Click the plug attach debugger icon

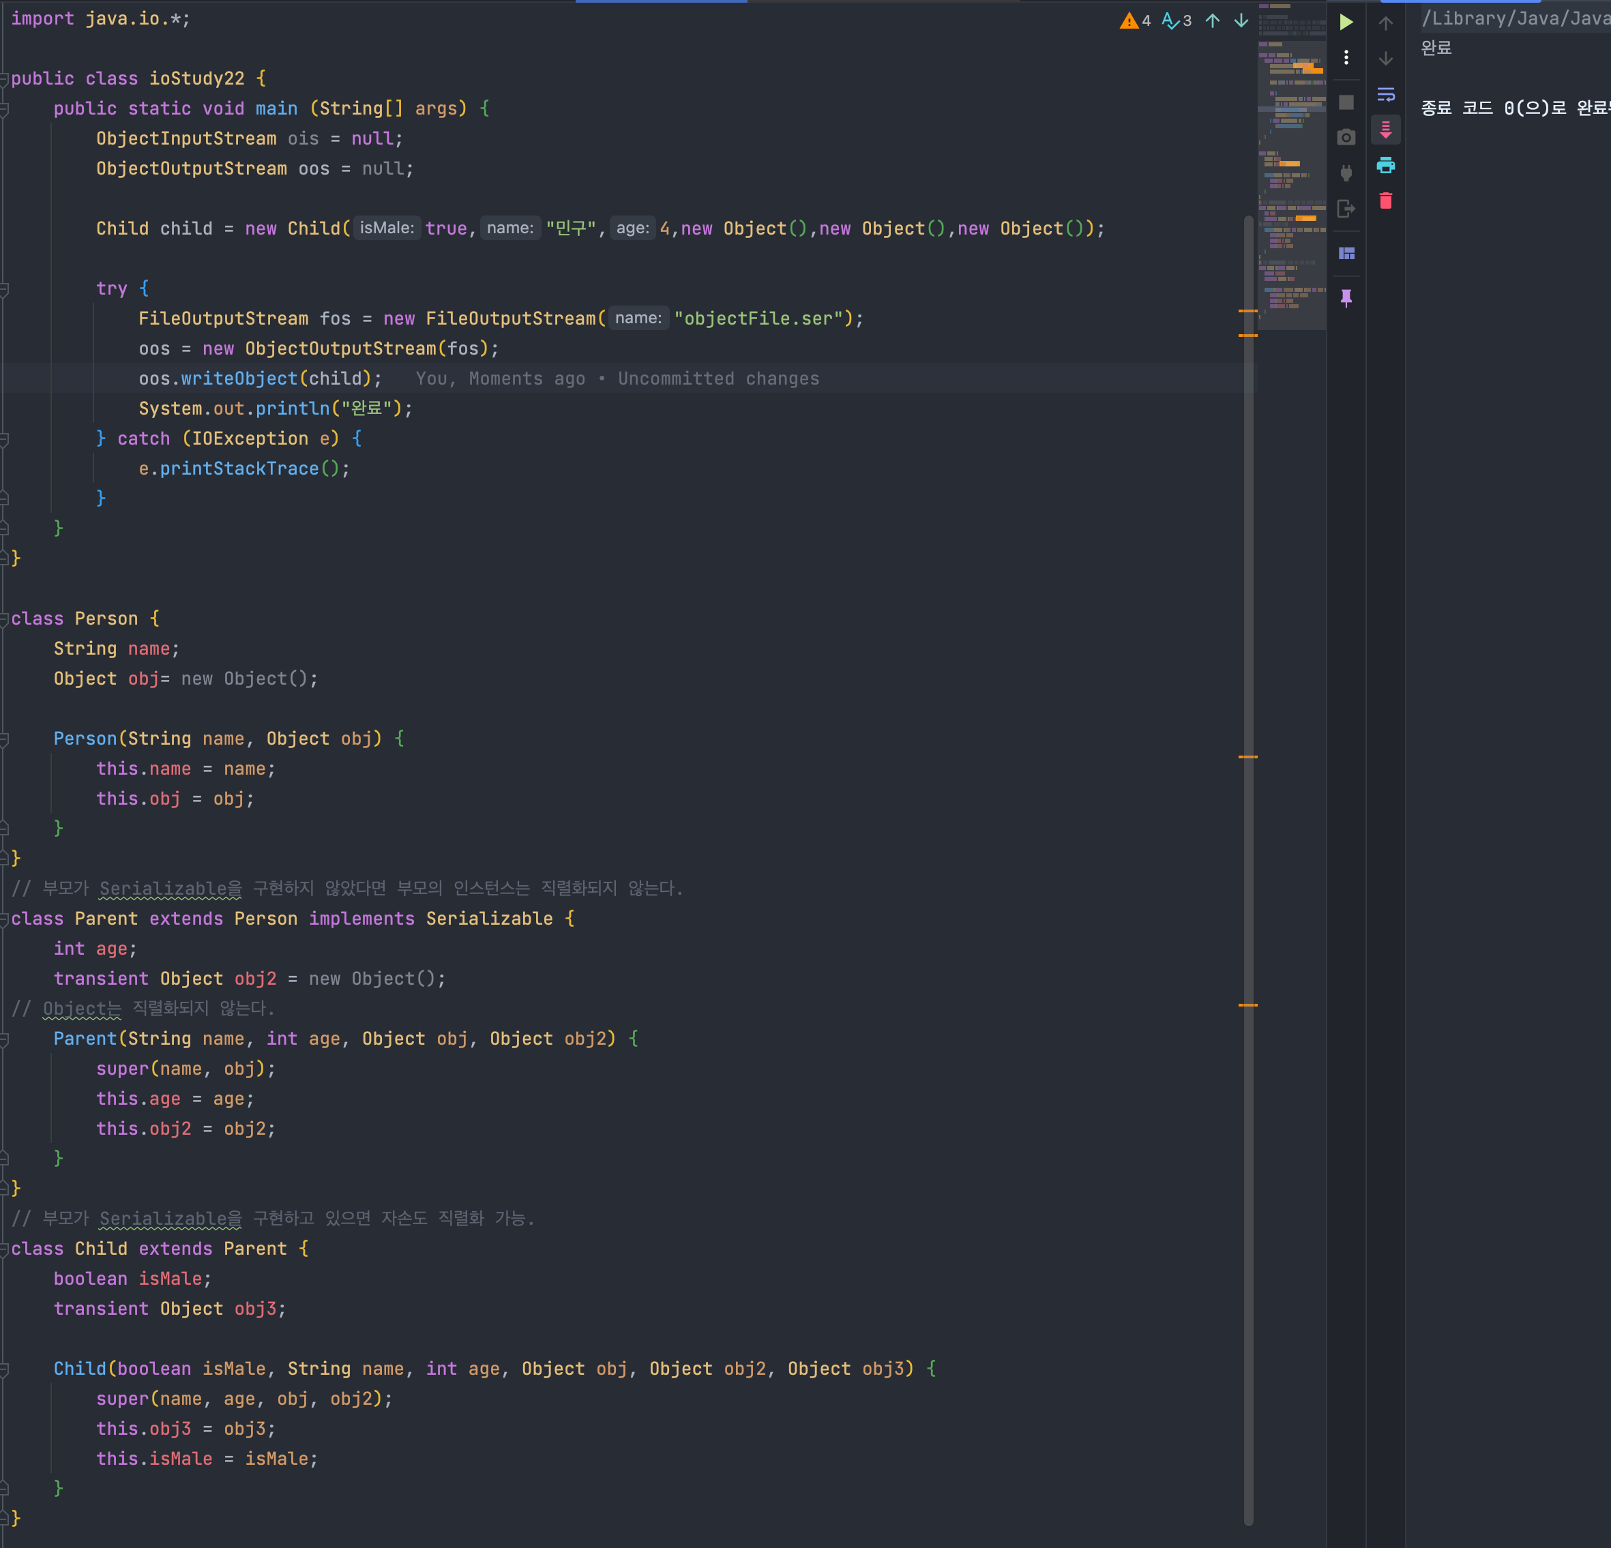coord(1346,173)
